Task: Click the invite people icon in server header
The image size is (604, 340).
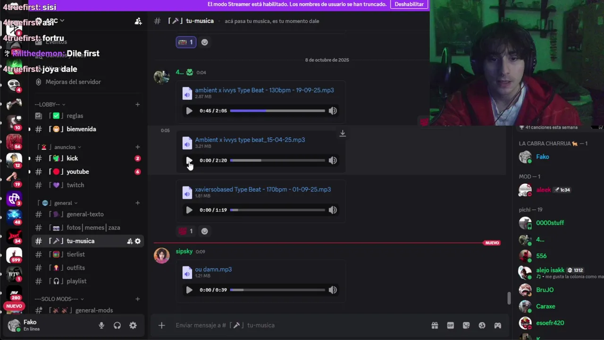Action: (138, 21)
